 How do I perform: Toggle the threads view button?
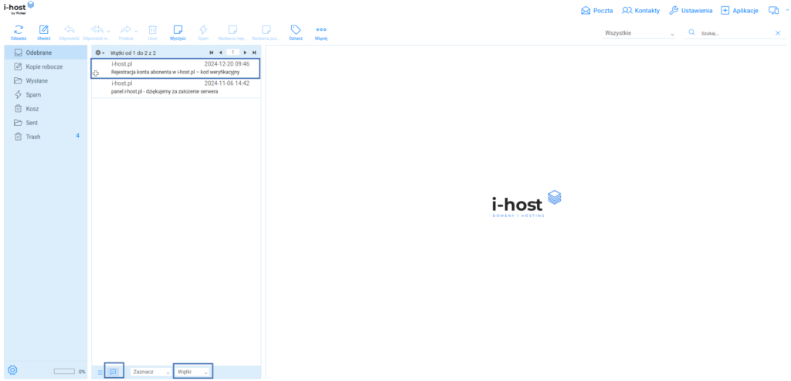coord(114,372)
